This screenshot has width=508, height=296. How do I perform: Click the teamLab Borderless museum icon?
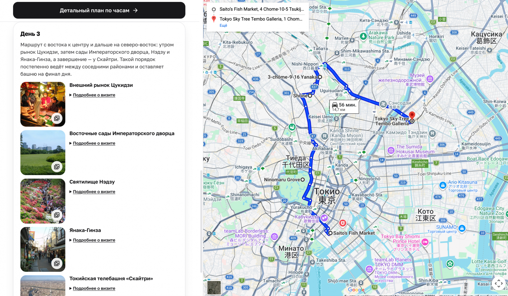(274, 237)
